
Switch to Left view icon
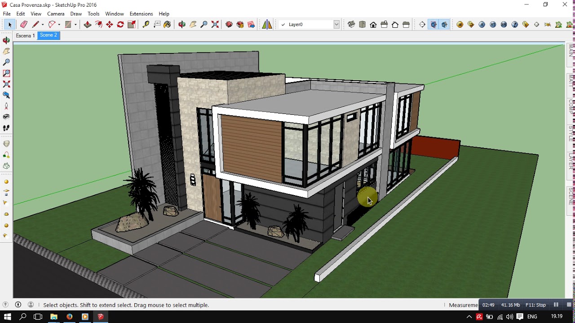pyautogui.click(x=406, y=25)
